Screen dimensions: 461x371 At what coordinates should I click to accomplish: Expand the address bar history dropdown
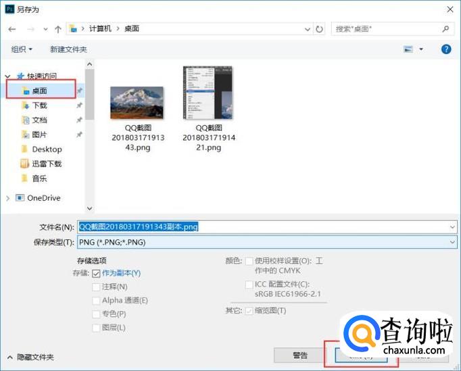[x=308, y=29]
